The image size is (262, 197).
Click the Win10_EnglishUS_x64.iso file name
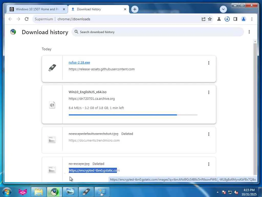88,92
